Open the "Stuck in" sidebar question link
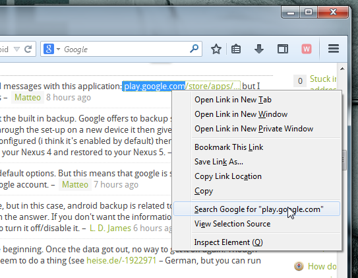This screenshot has height=278, width=358. (x=322, y=79)
